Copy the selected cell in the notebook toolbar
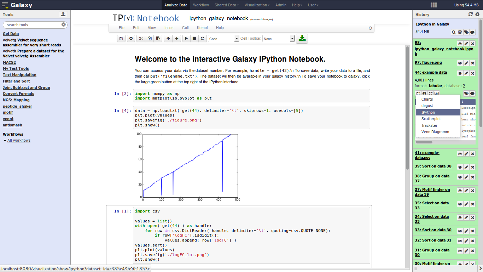Viewport: 483px width, 272px height. coord(150,38)
